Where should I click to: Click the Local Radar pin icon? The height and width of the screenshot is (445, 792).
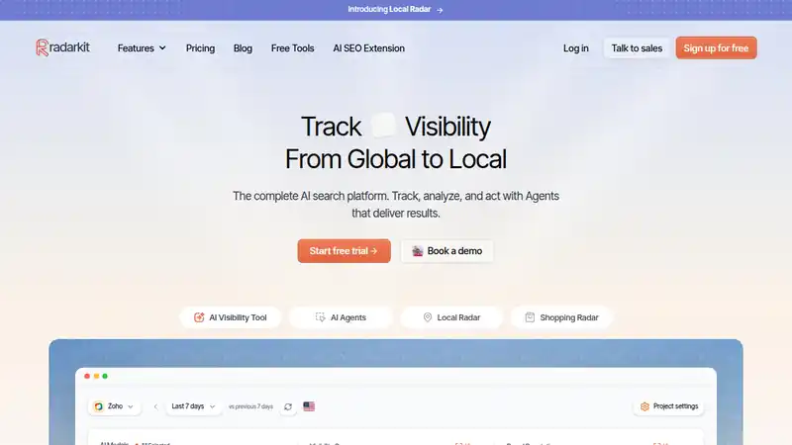click(428, 317)
